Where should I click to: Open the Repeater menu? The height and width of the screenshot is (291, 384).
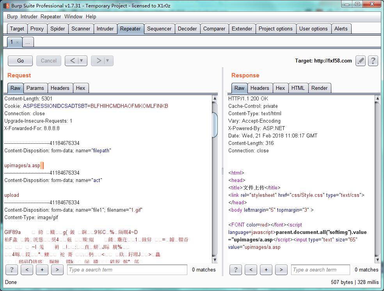tap(51, 16)
